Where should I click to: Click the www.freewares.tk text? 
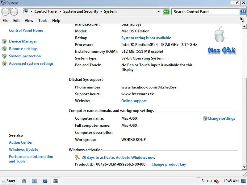pos(137,94)
